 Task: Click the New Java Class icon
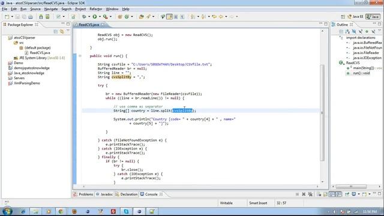(127, 17)
